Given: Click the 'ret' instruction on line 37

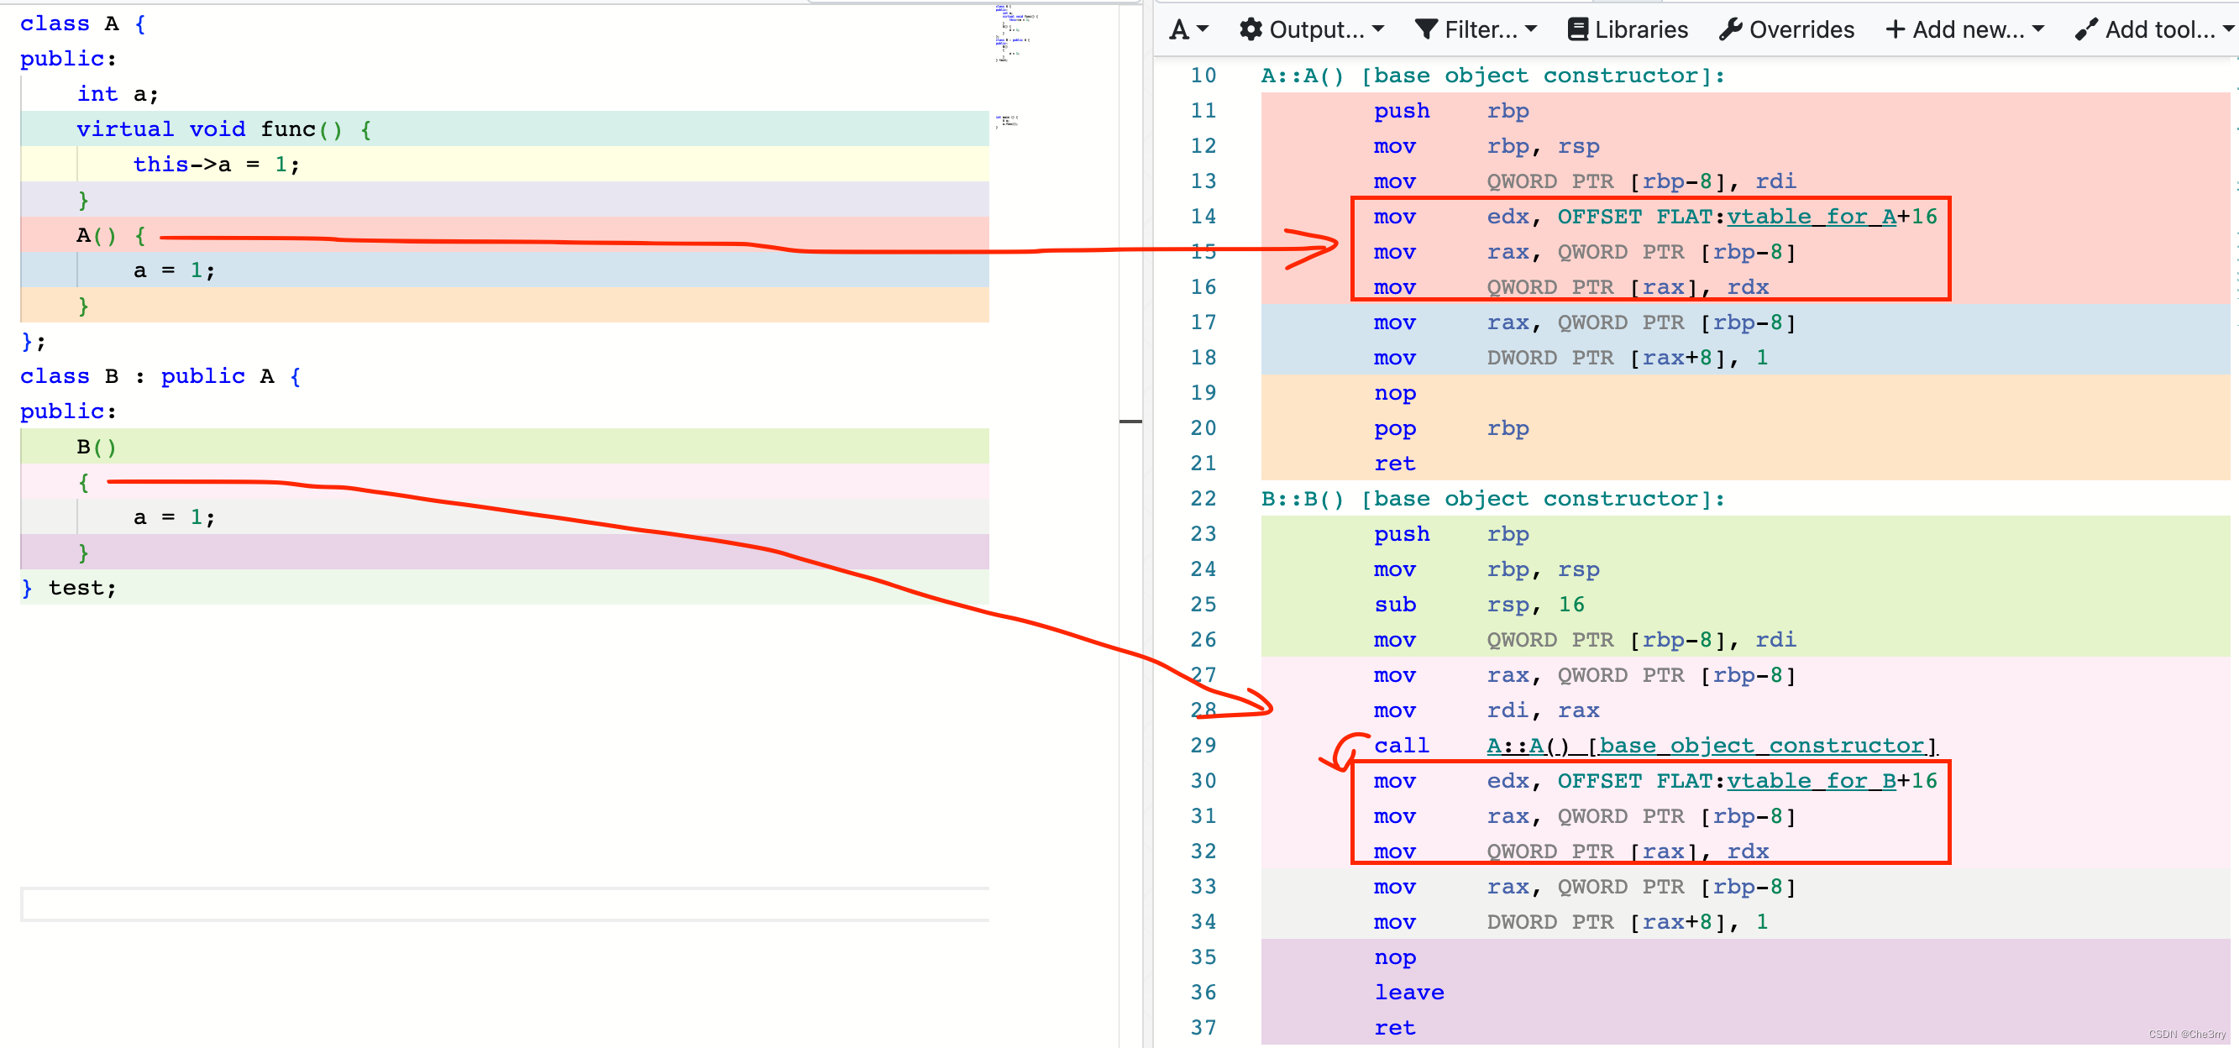Looking at the screenshot, I should click(x=1395, y=1027).
